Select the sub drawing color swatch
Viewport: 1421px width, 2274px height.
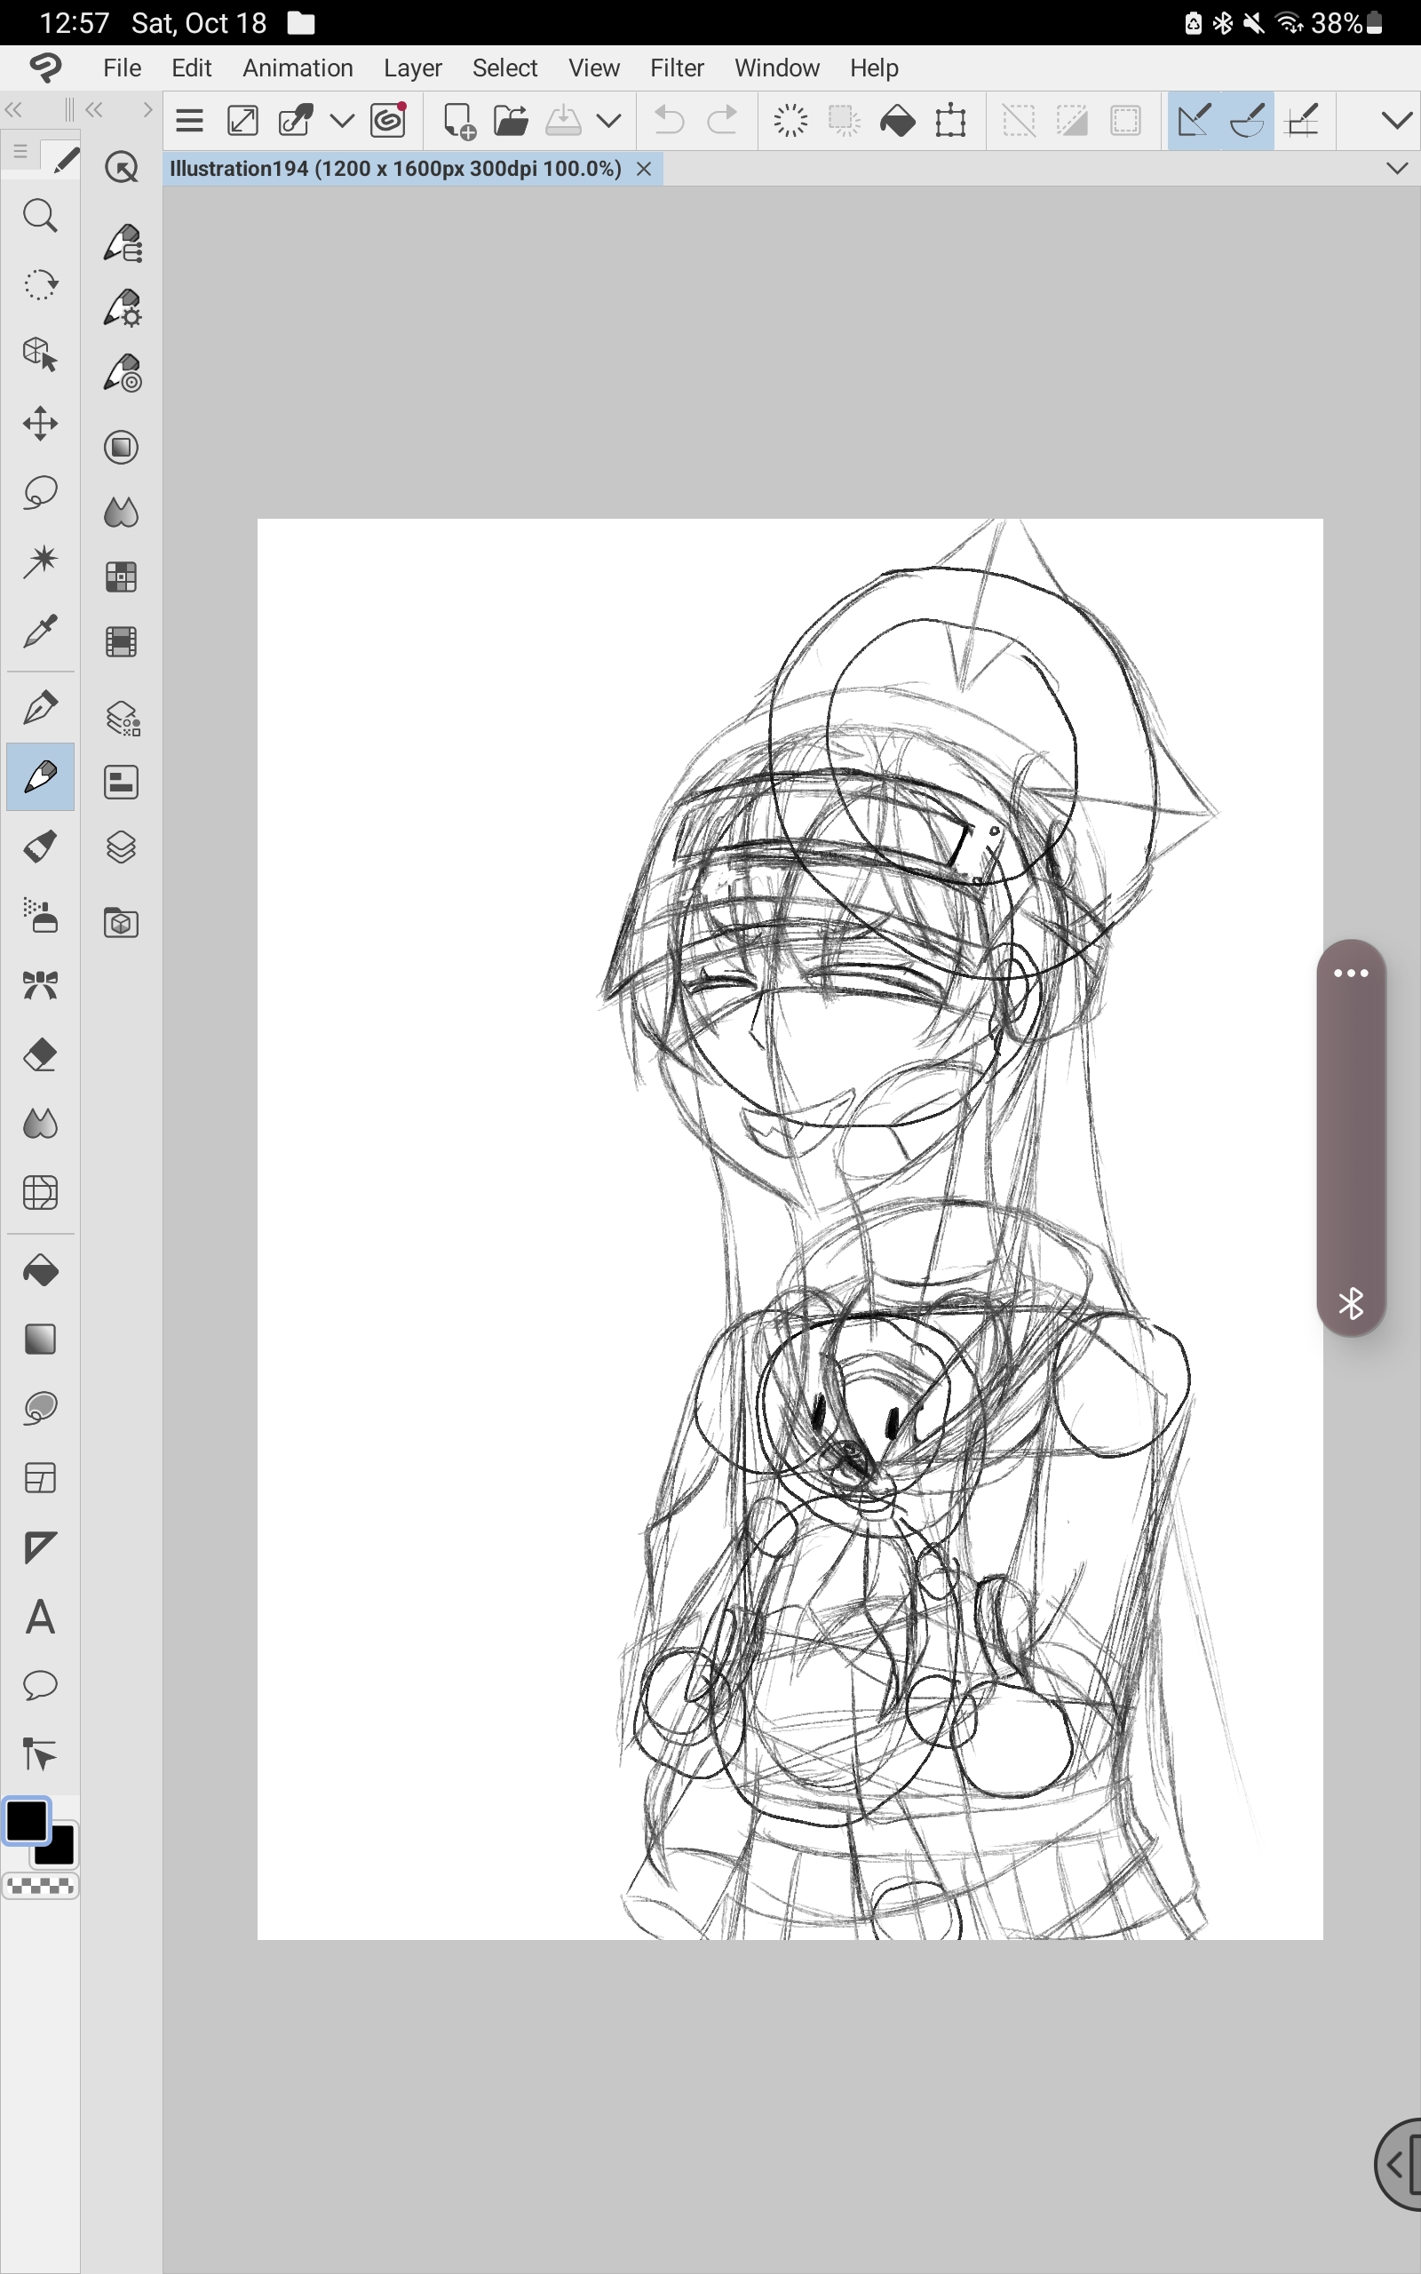click(x=59, y=1849)
